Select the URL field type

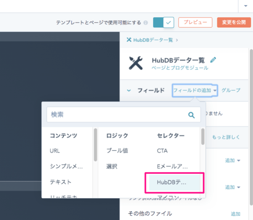tap(55, 150)
